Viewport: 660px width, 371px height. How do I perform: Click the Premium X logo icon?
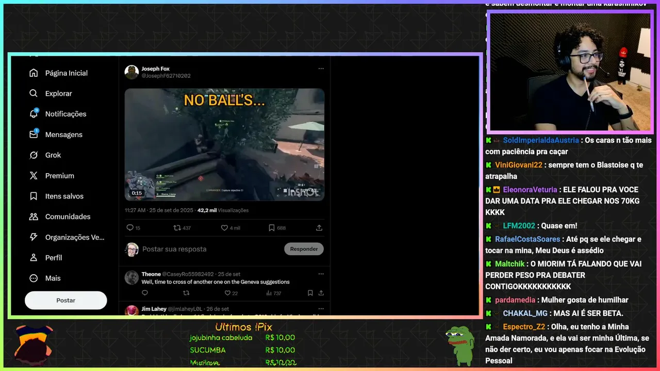pyautogui.click(x=34, y=176)
